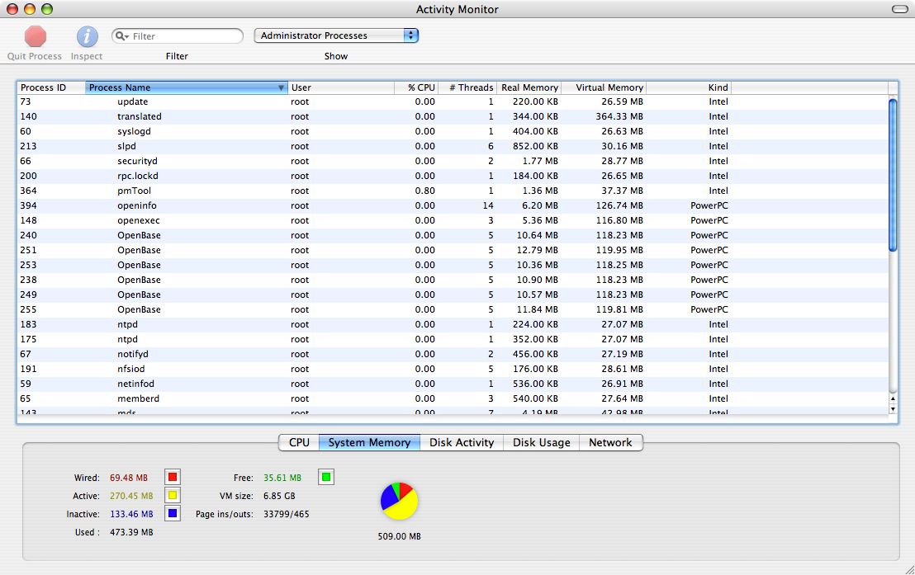This screenshot has height=575, width=915.
Task: Open the Inspect info icon
Action: (x=87, y=37)
